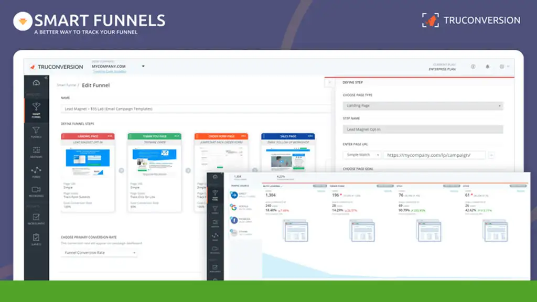Viewport: 537px width, 302px height.
Task: Open the Choose Page Type dropdown
Action: pos(423,106)
